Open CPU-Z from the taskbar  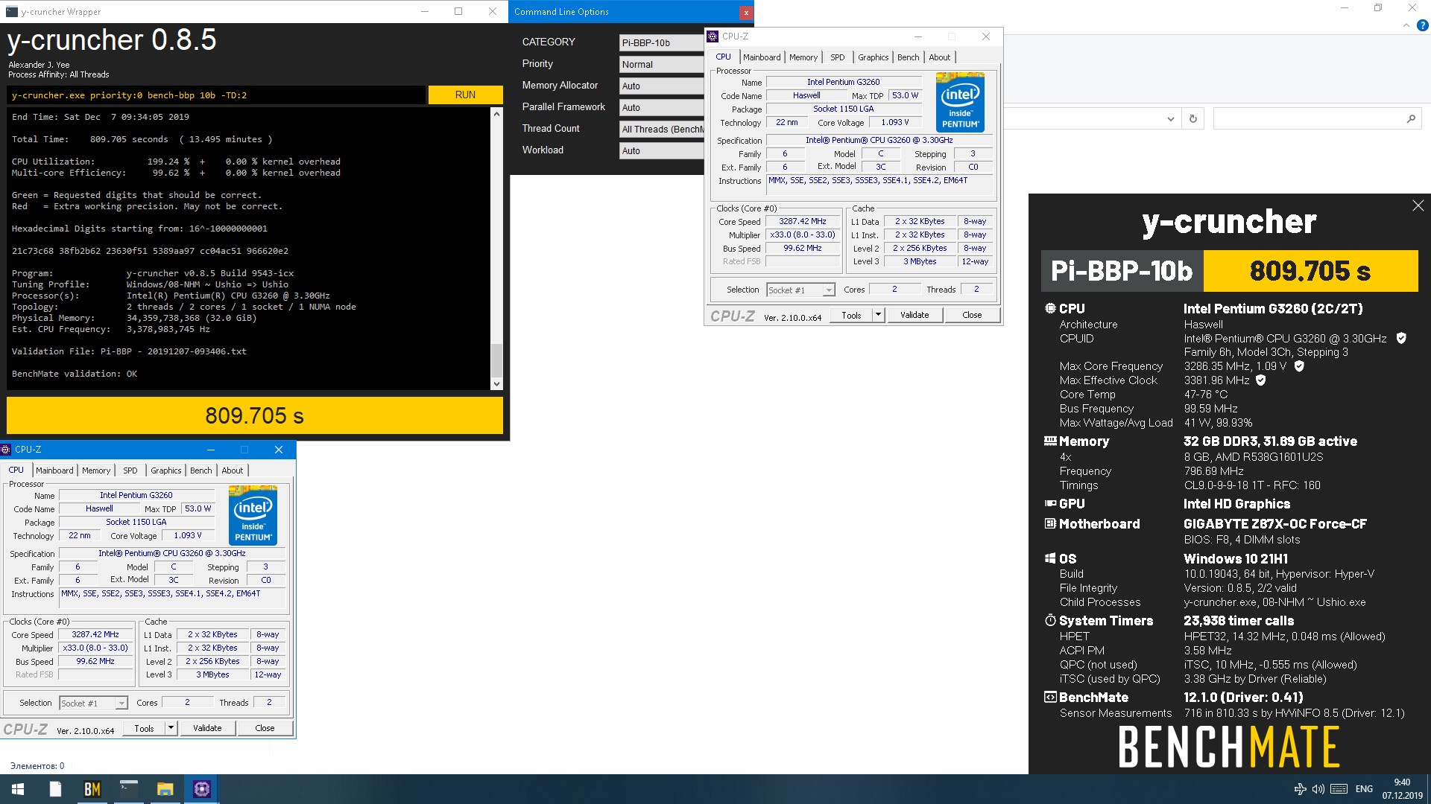(202, 789)
